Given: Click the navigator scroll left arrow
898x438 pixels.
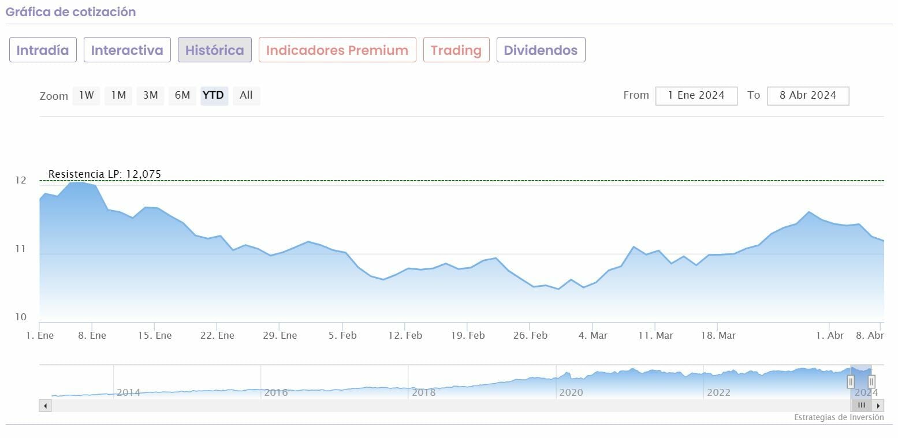Looking at the screenshot, I should pos(45,406).
